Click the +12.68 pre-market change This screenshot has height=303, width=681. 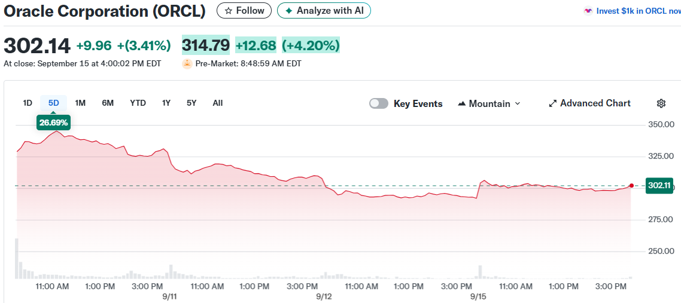(256, 45)
